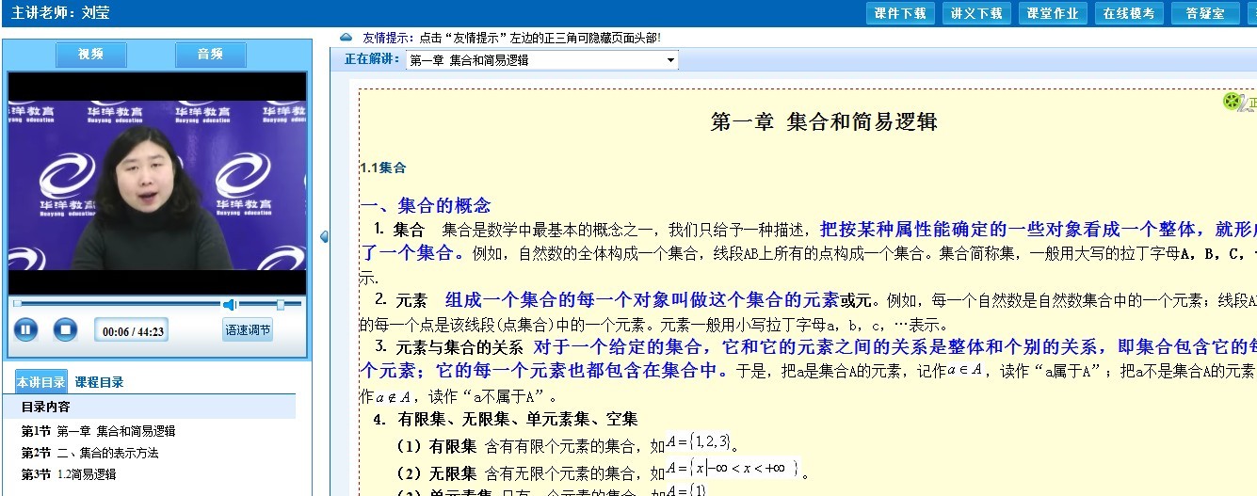The image size is (1257, 496).
Task: Collapse left panel with the splitter arrow
Action: (x=324, y=236)
